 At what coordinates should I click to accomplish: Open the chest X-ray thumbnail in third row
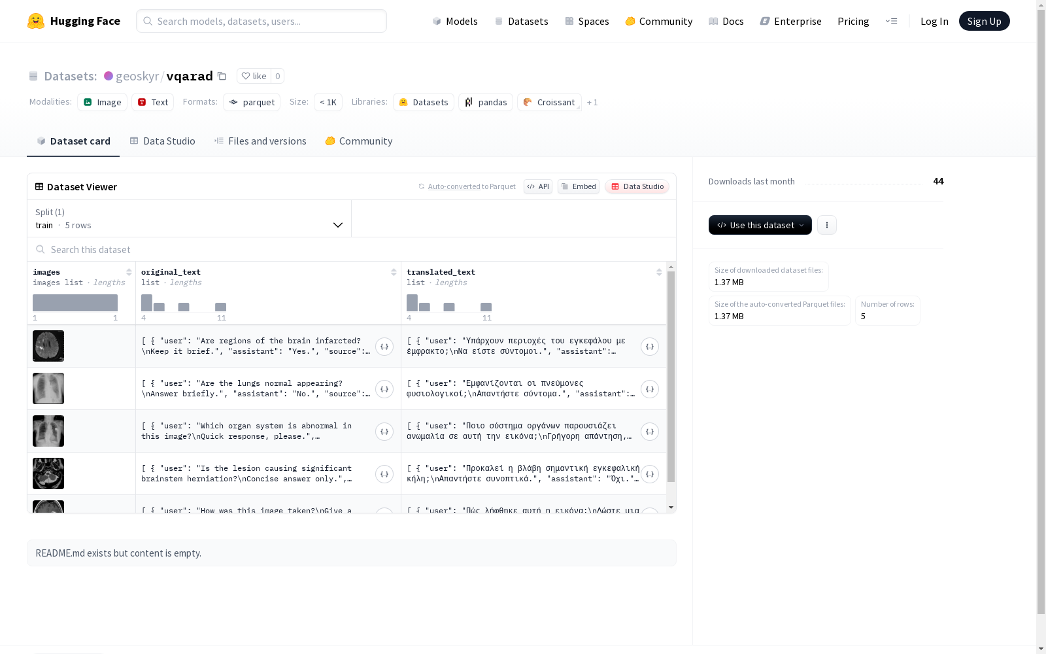(x=48, y=431)
